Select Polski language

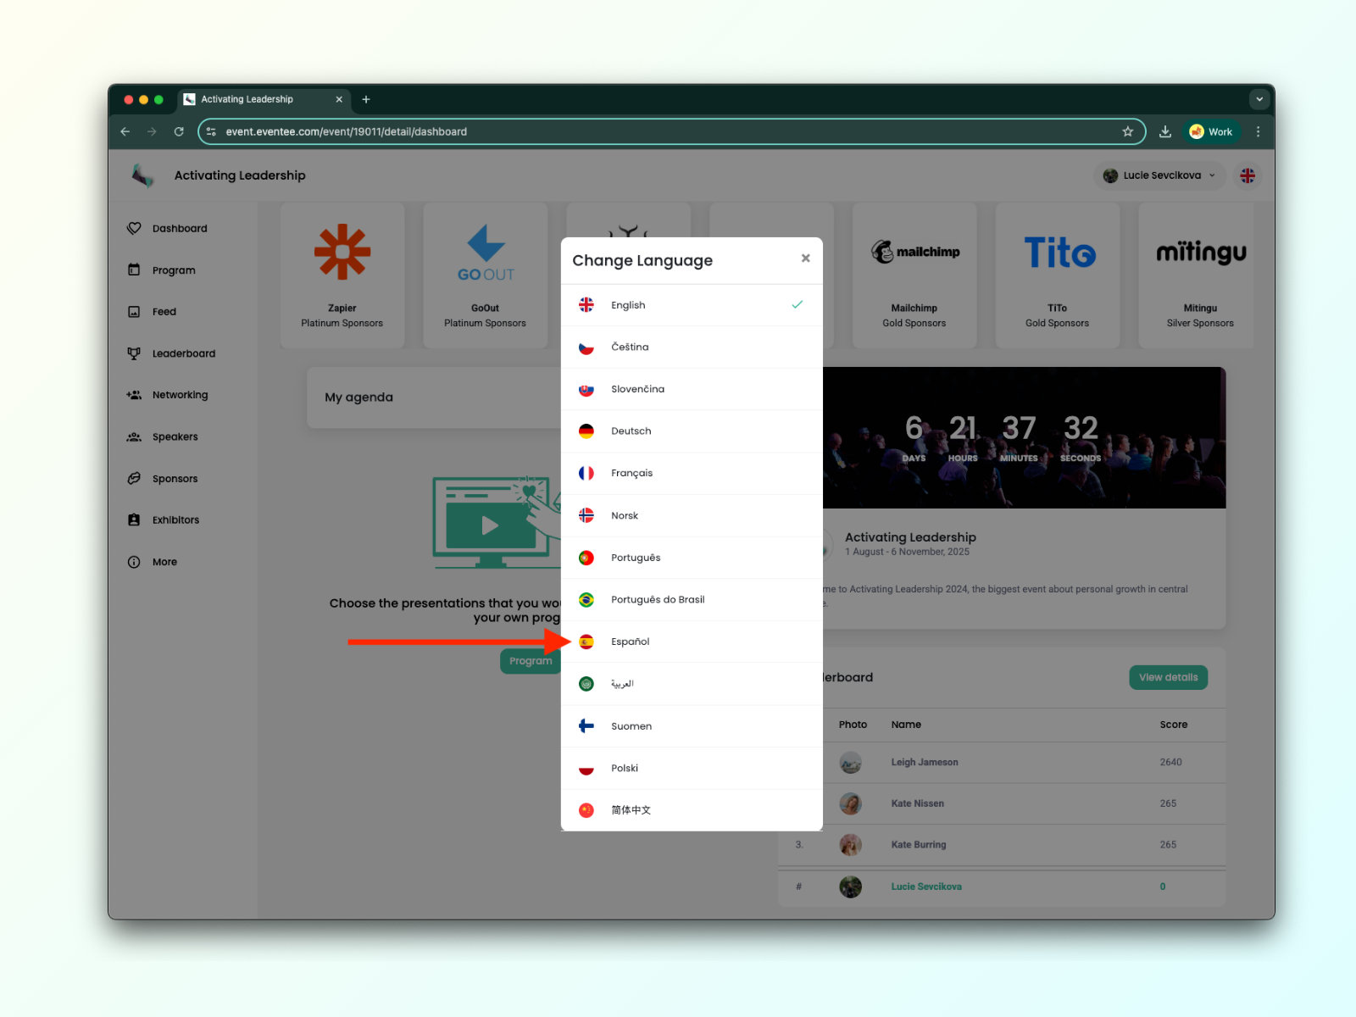pos(692,768)
